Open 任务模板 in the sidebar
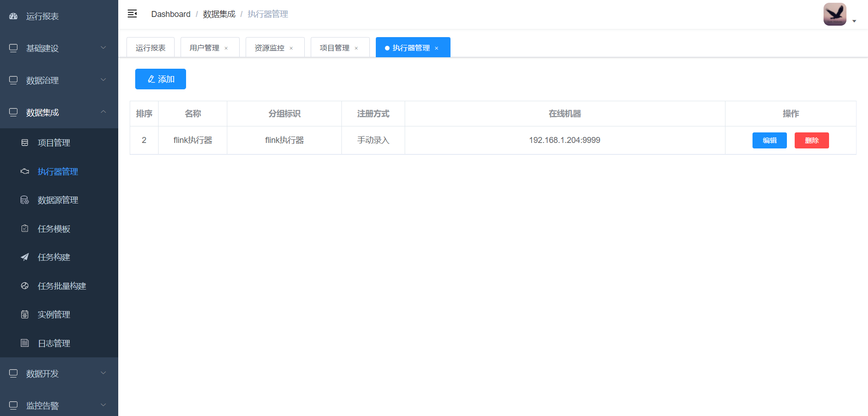This screenshot has height=416, width=868. click(59, 229)
